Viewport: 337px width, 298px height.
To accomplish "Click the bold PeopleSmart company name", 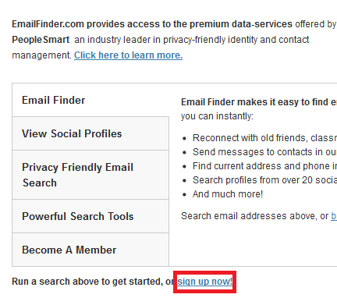I will point(41,40).
